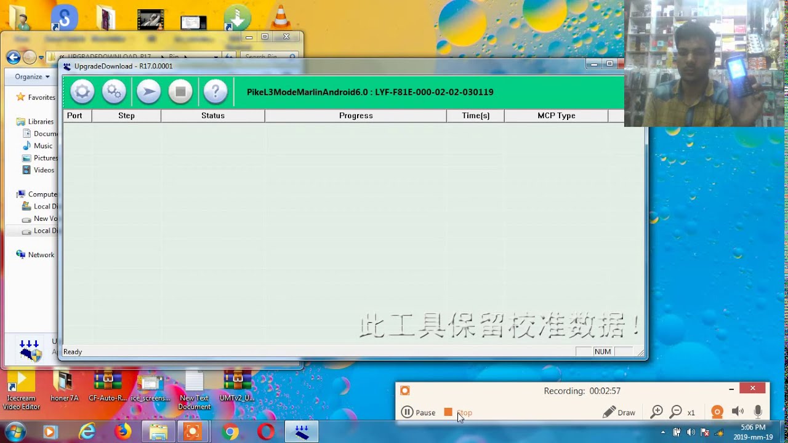Open Music library in Explorer sidebar
Viewport: 788px width, 443px height.
[38, 146]
